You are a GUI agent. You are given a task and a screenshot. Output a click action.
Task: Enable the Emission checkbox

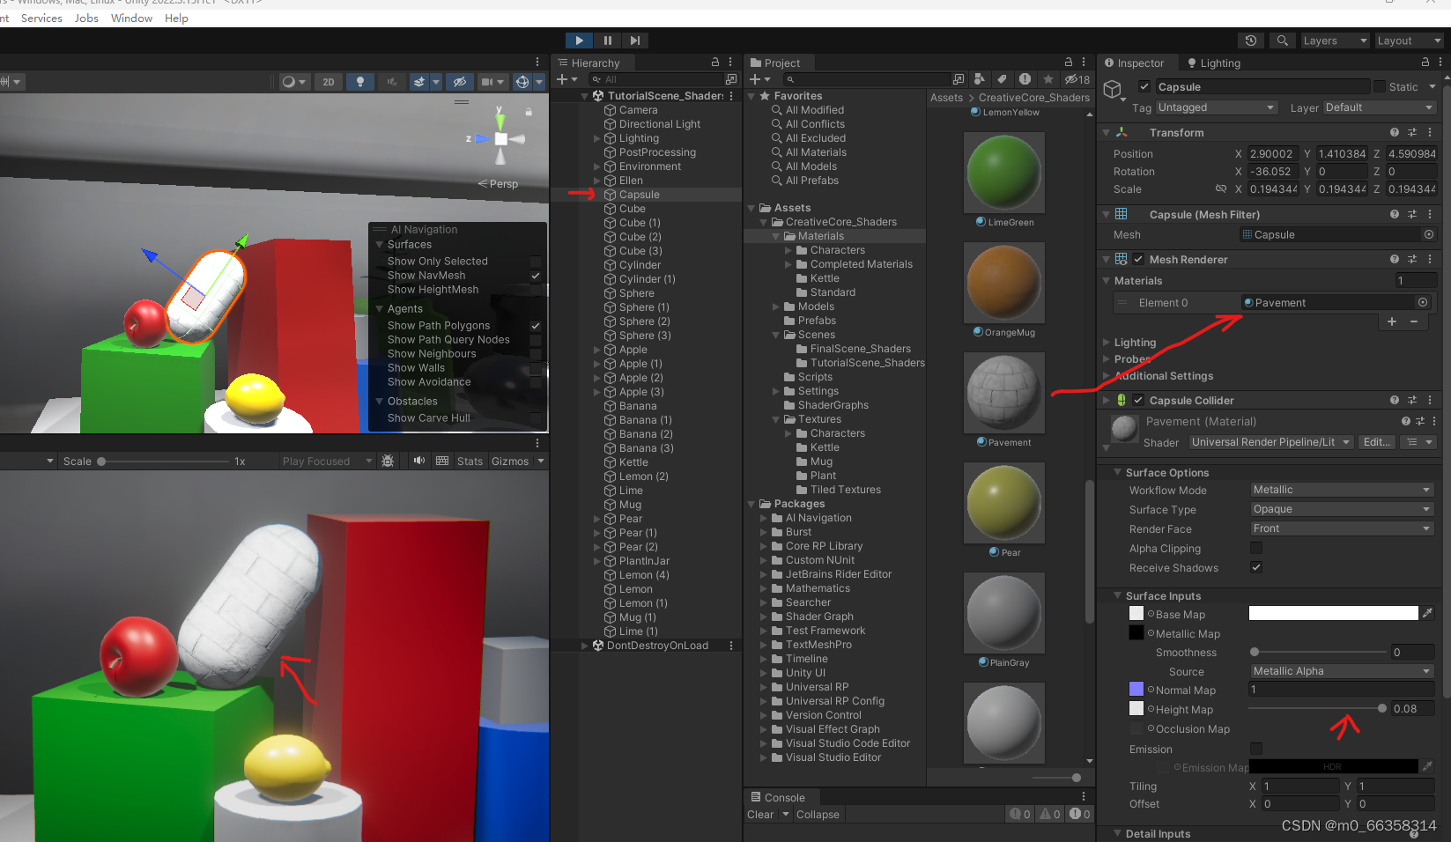click(x=1255, y=749)
